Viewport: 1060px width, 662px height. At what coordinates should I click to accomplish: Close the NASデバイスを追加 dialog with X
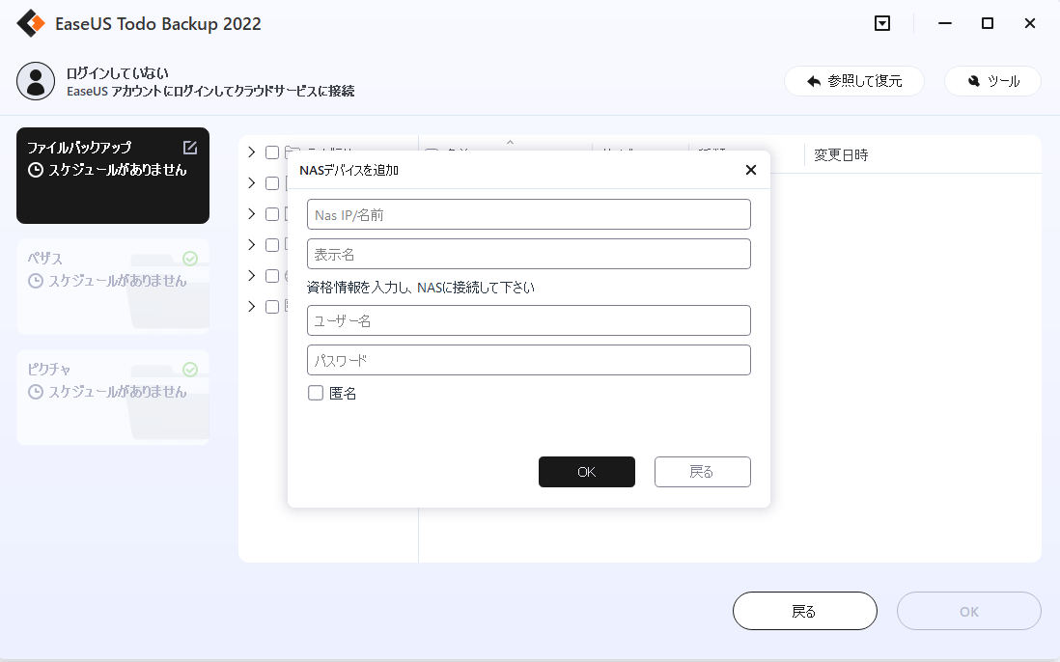click(x=750, y=170)
